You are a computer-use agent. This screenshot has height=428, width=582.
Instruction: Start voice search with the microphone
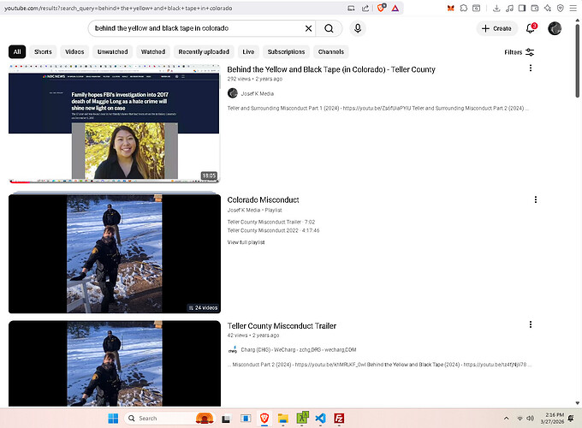click(x=358, y=28)
